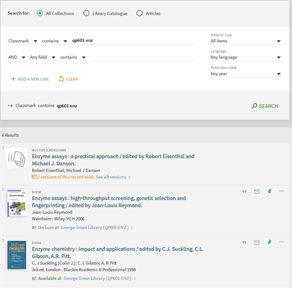Open See all versions link
292x288 pixels.
pyautogui.click(x=112, y=177)
